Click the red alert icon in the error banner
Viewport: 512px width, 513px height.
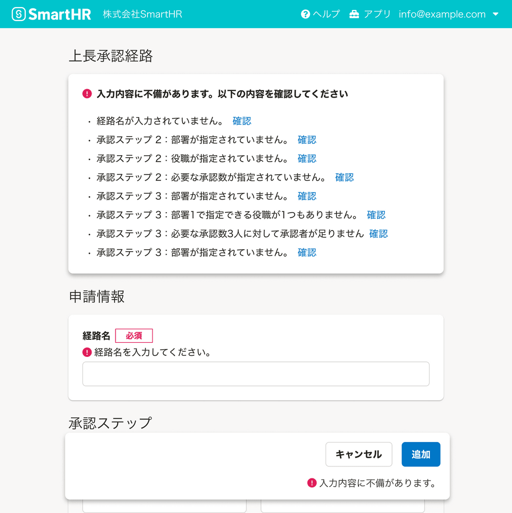[87, 94]
